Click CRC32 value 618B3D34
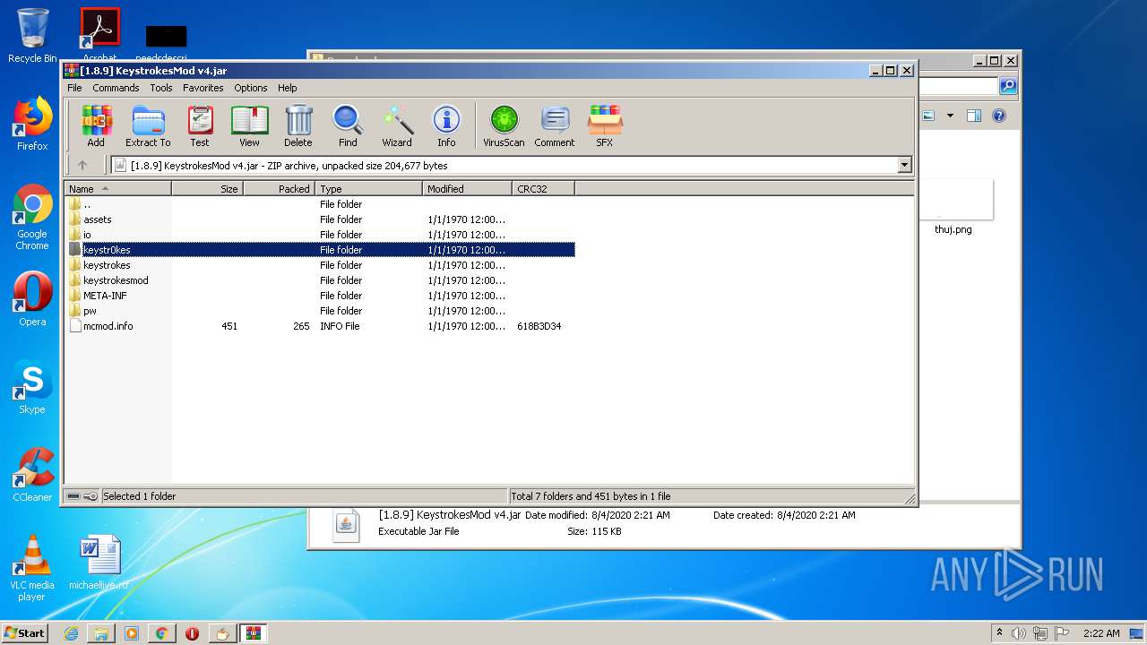1147x645 pixels. coord(539,326)
